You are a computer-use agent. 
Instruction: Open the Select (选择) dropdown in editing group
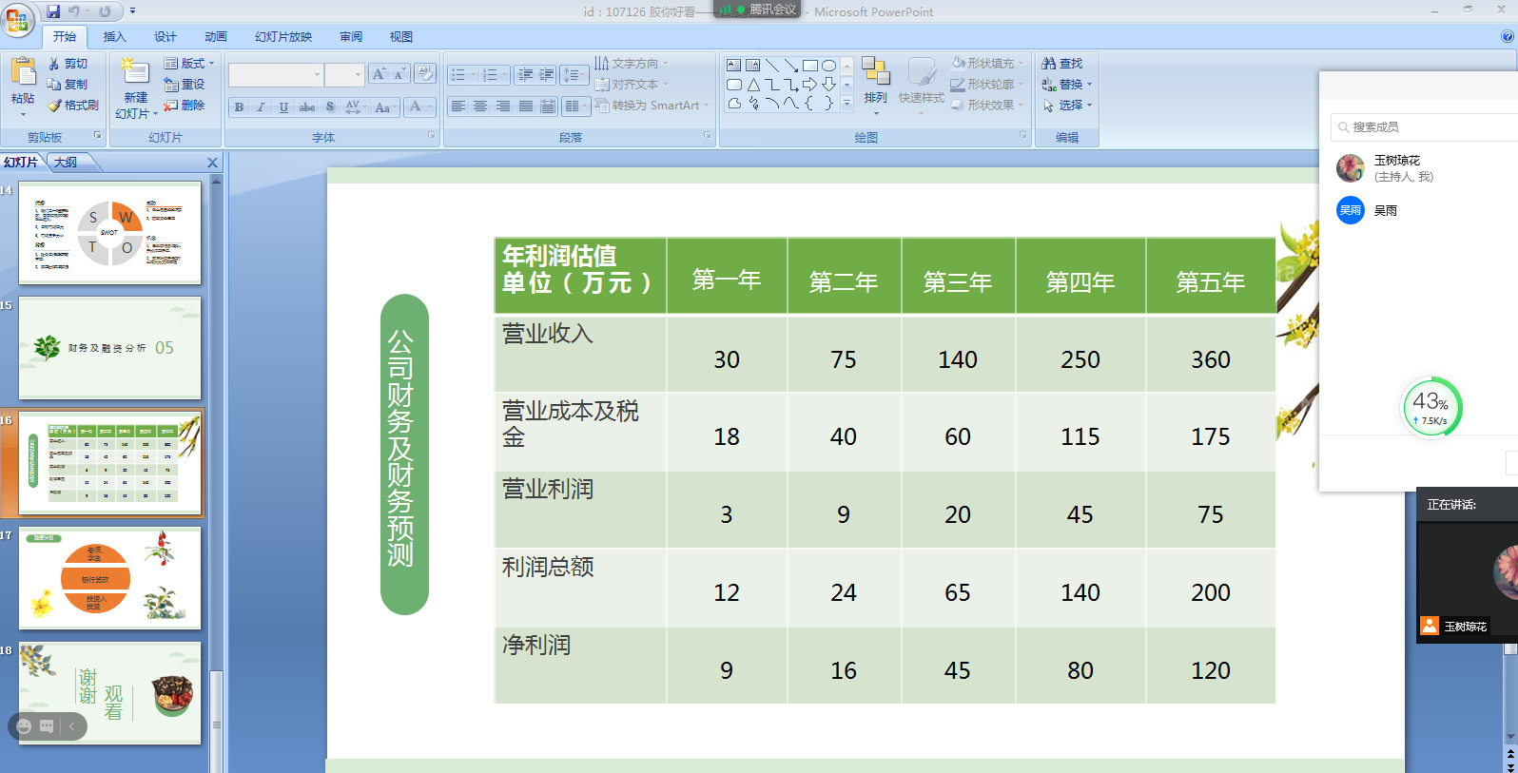click(1069, 106)
